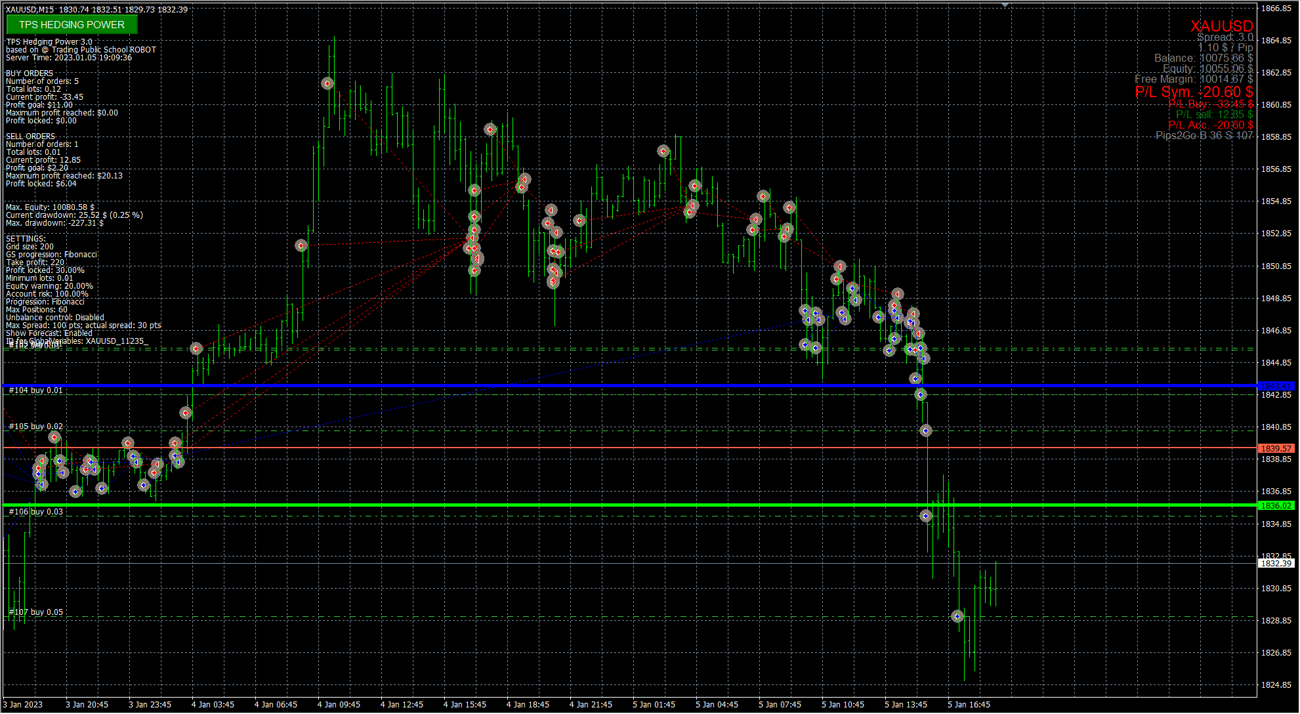Screen dimensions: 1300x714
Task: Click the buy arrow marker on the #106 dashed line
Action: click(926, 516)
